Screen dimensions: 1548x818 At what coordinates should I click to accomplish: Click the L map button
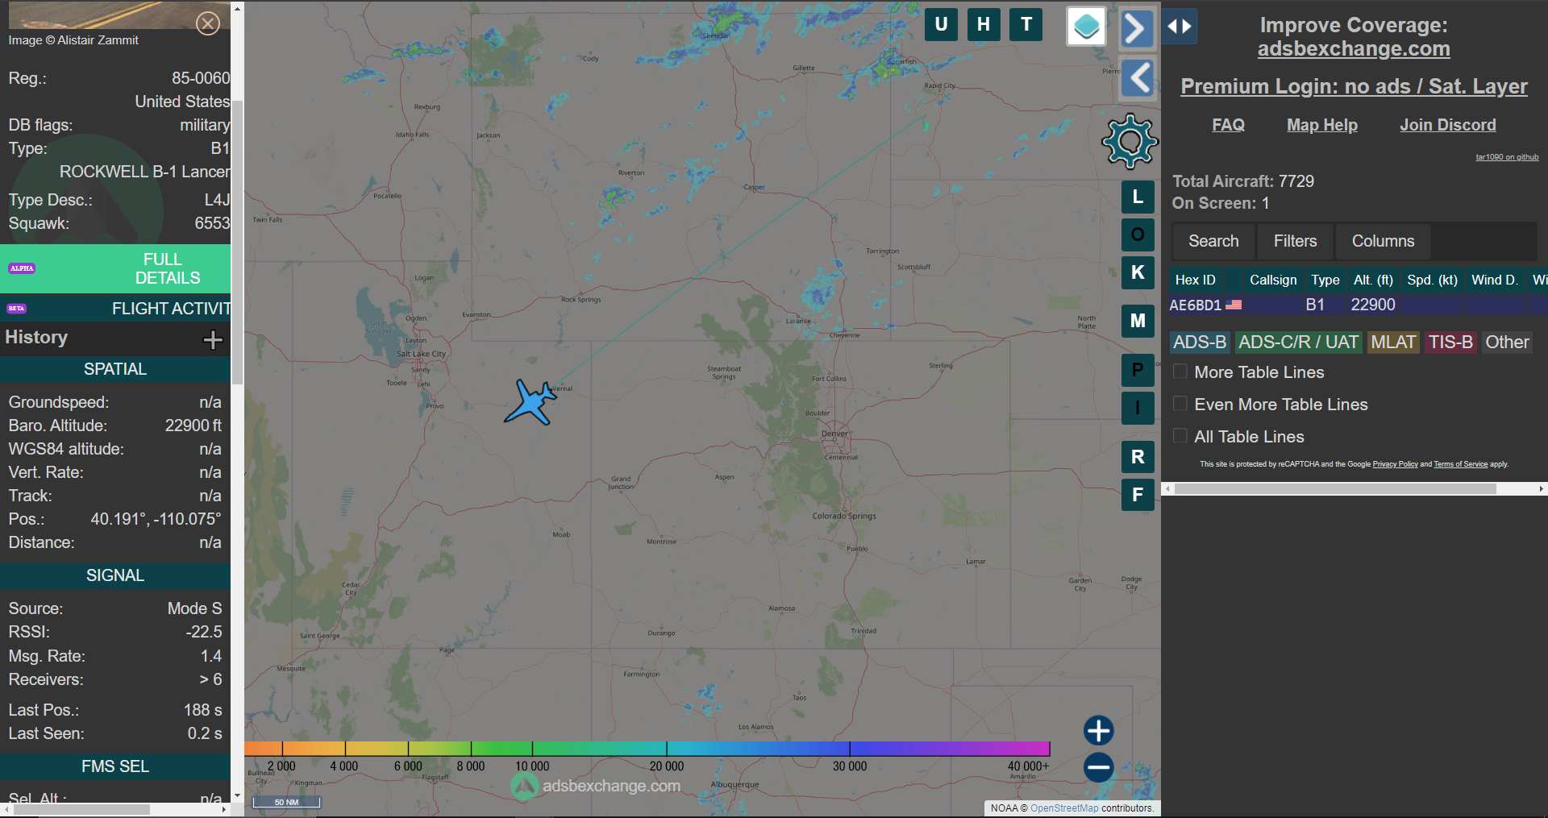click(x=1138, y=197)
